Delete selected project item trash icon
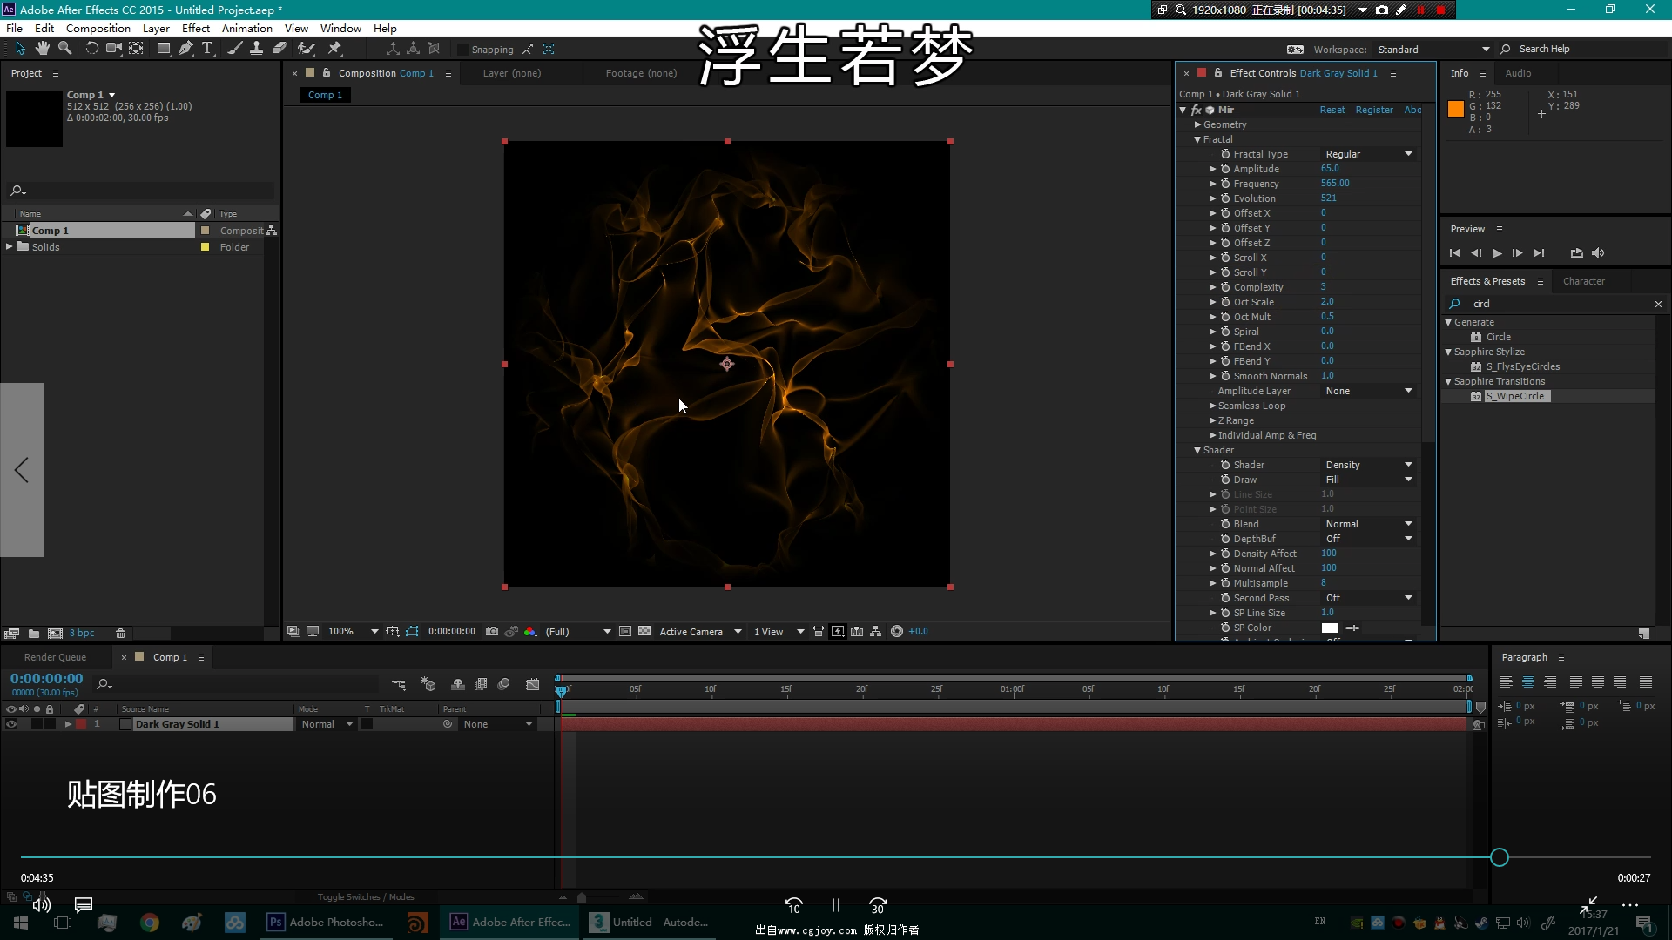The height and width of the screenshot is (940, 1672). (x=121, y=634)
